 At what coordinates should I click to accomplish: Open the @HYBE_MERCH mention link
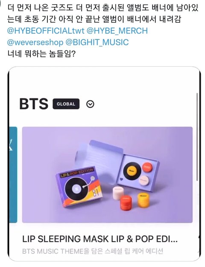117,31
